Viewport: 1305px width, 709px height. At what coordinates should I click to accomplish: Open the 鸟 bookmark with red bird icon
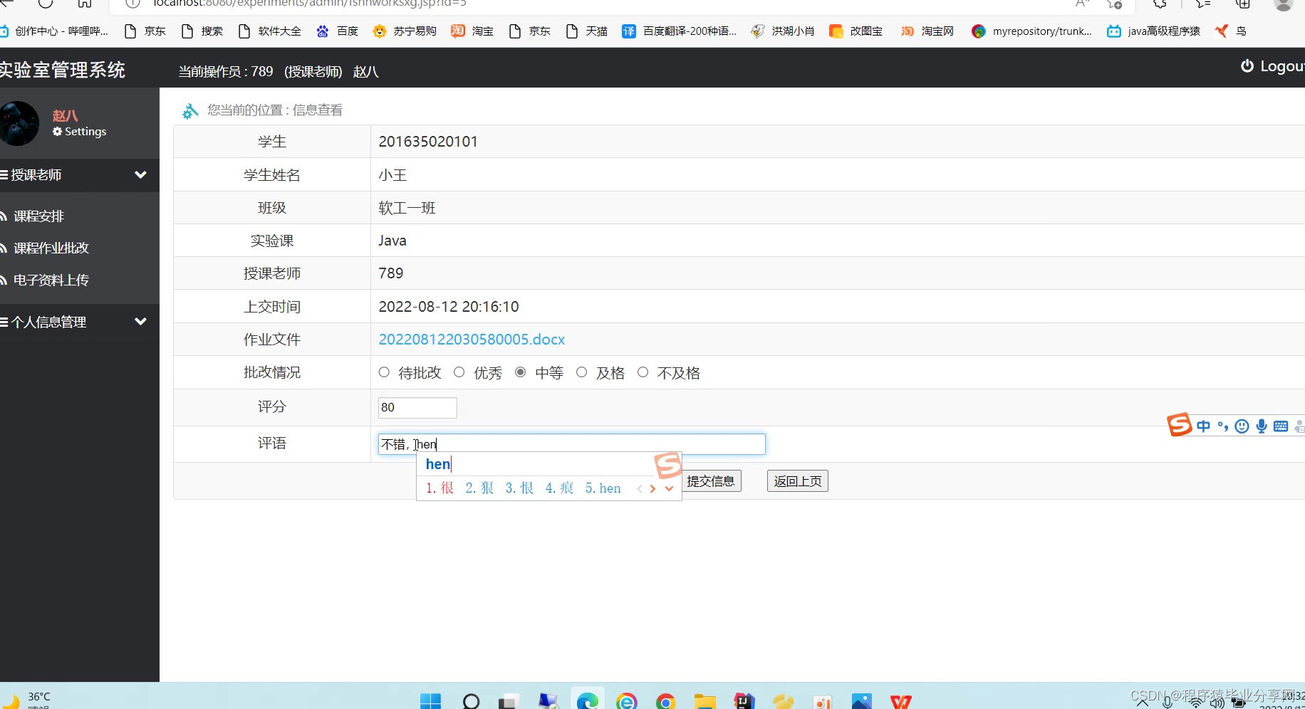click(x=1231, y=31)
